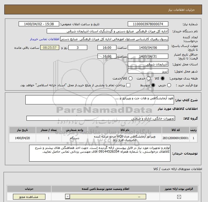Image resolution: width=208 pixels, height=202 pixels.
Task: Click the buyer organization name field
Action: [108, 31]
